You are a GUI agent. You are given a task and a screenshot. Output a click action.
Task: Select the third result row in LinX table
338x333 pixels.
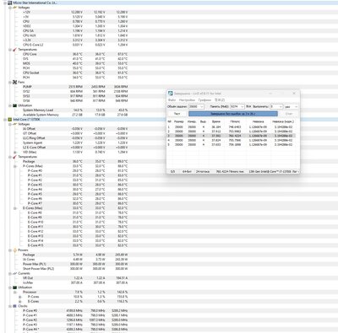(x=232, y=136)
